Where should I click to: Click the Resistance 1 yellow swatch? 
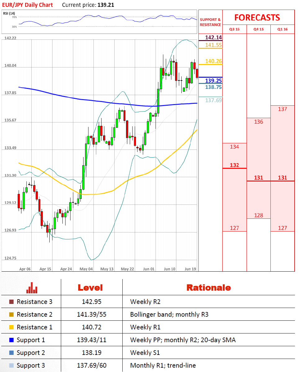click(11, 327)
